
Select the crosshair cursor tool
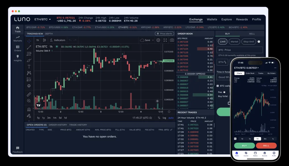pos(29,42)
